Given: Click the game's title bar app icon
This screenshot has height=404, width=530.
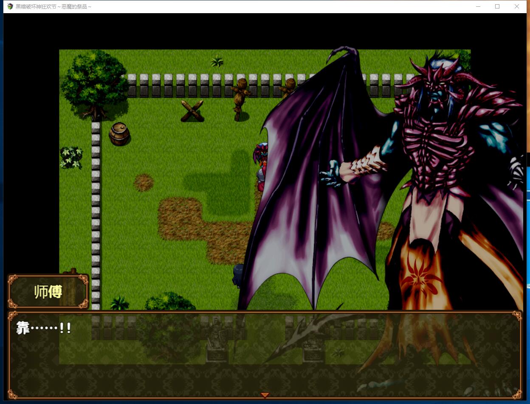Looking at the screenshot, I should tap(10, 6).
